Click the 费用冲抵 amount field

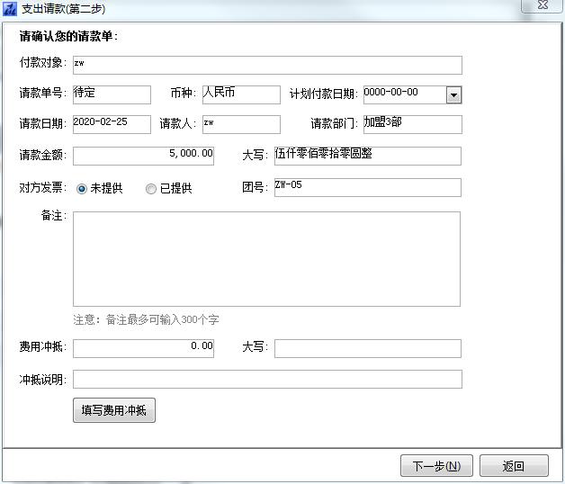coord(144,348)
